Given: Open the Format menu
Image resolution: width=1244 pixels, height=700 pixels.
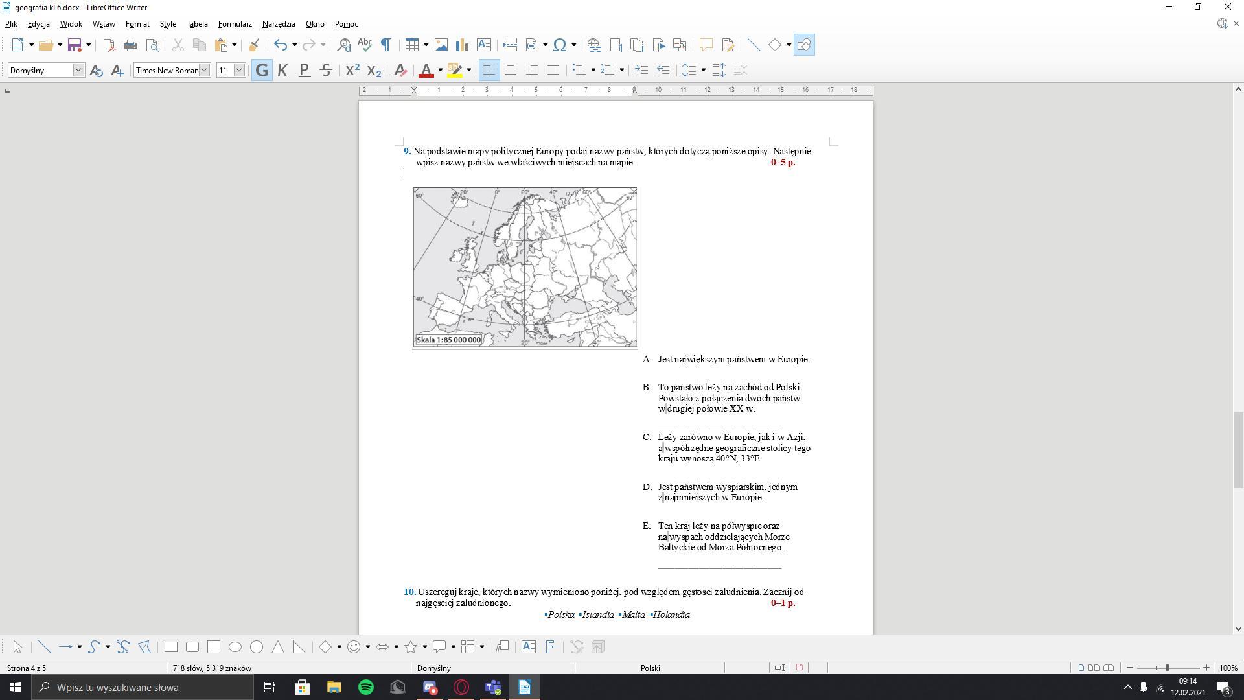Looking at the screenshot, I should 137,24.
